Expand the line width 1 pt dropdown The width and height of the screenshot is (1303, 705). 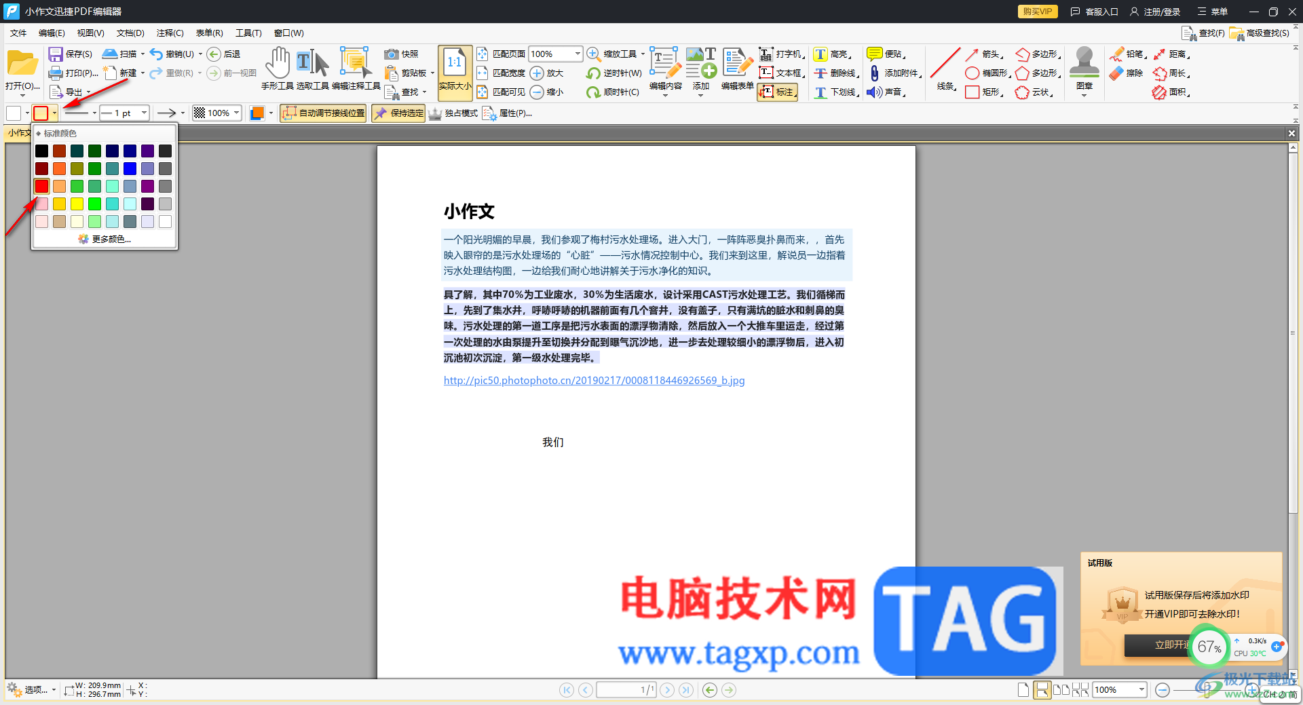(144, 113)
